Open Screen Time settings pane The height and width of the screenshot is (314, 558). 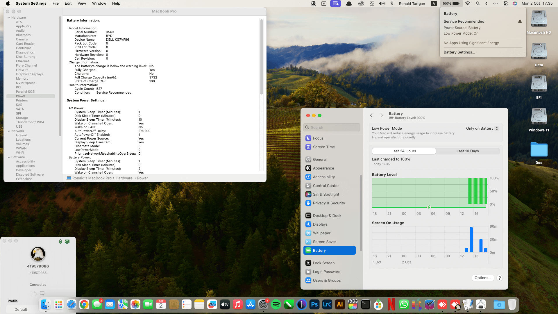pos(323,147)
